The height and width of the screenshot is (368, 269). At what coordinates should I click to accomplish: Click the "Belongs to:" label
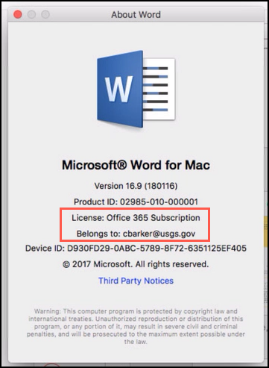click(98, 234)
